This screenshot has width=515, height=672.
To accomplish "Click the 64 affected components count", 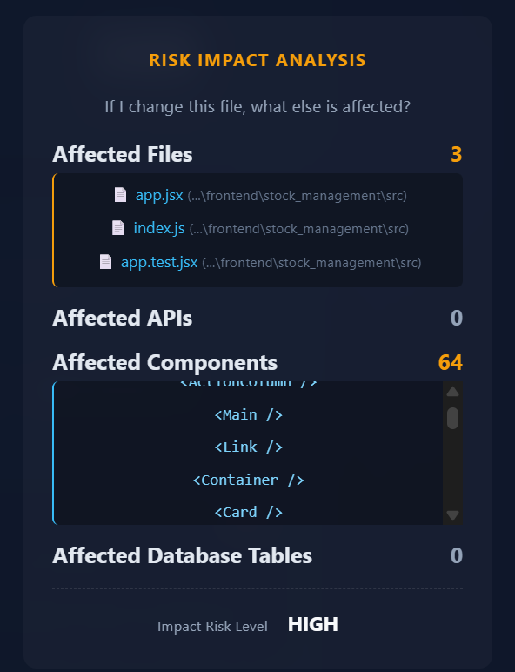I will coord(451,363).
